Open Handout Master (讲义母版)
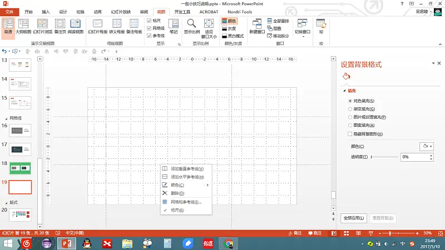Image resolution: width=445 pixels, height=250 pixels. 117,26
